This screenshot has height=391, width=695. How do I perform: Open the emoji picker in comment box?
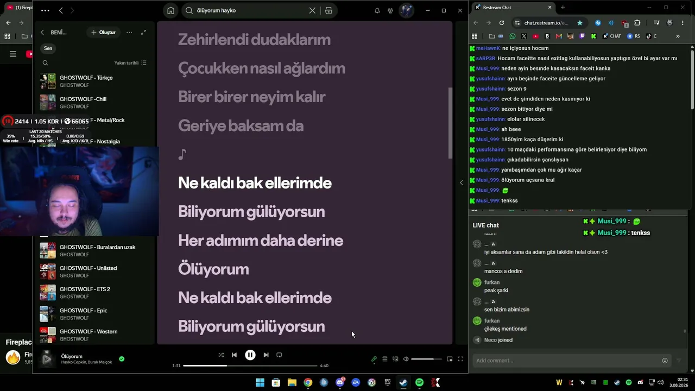(665, 361)
